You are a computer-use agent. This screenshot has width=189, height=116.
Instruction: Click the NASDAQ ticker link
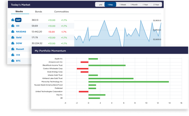(21, 32)
